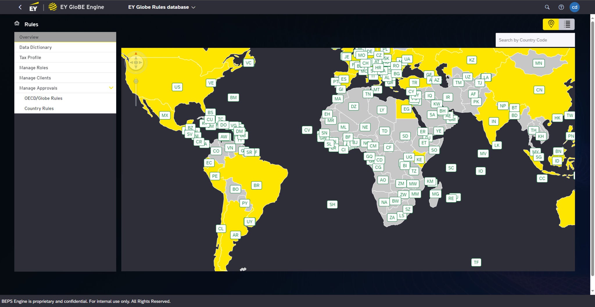Image resolution: width=595 pixels, height=307 pixels.
Task: Focus the Search by Country Code field
Action: 535,40
